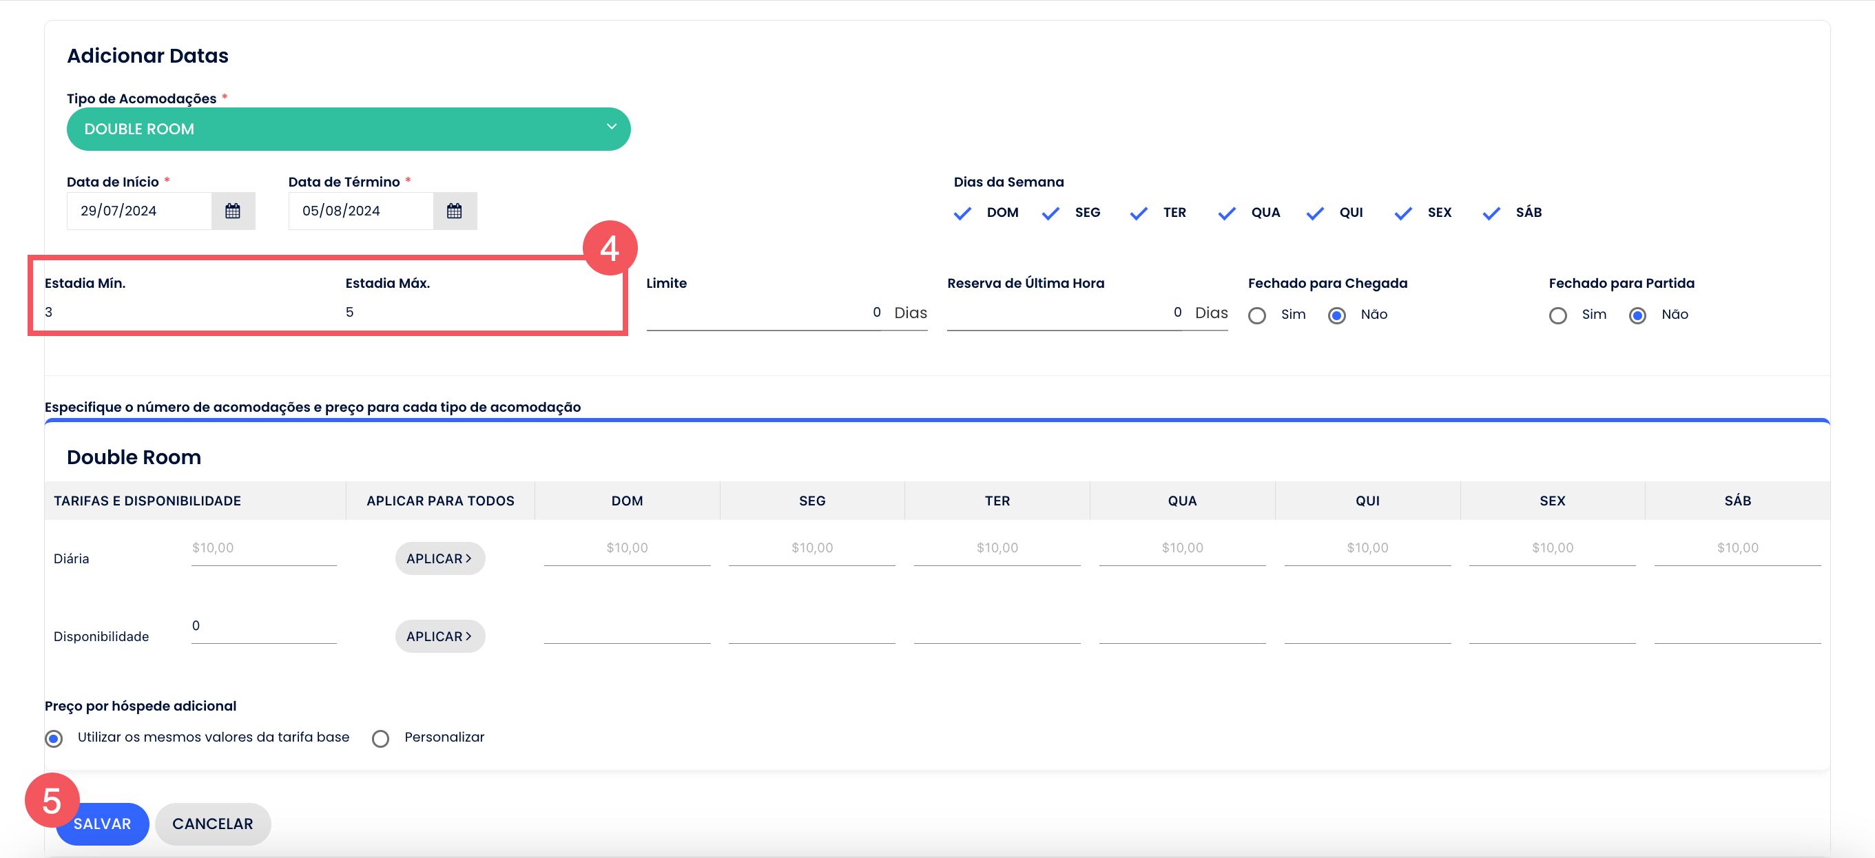Open the Data de Término calendar picker
The image size is (1875, 858).
[x=454, y=211]
